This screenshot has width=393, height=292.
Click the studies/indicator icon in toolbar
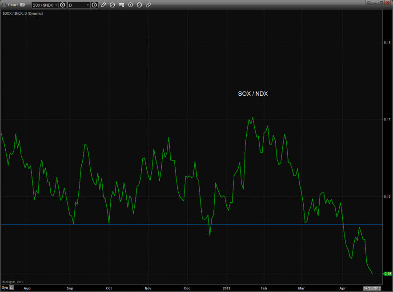112,5
